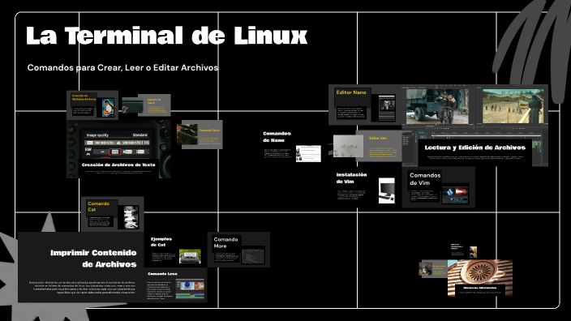Click typewriter photo beside Comando Touch
Image resolution: width=571 pixels, height=321 pixels.
click(187, 135)
